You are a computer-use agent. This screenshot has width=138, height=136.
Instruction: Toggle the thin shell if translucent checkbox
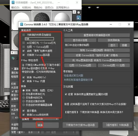pos(24,51)
